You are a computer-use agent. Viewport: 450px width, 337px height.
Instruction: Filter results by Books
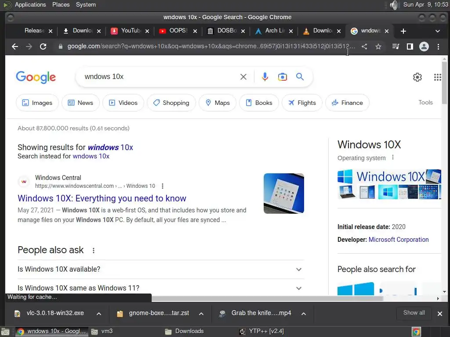[259, 103]
